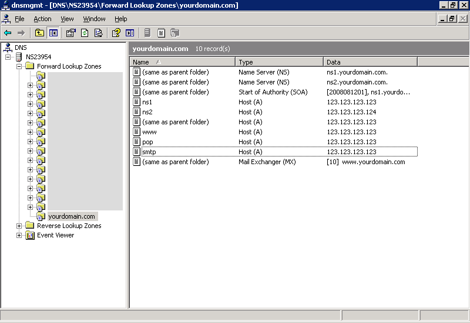Click the www host record icon
470x323 pixels.
[x=136, y=131]
